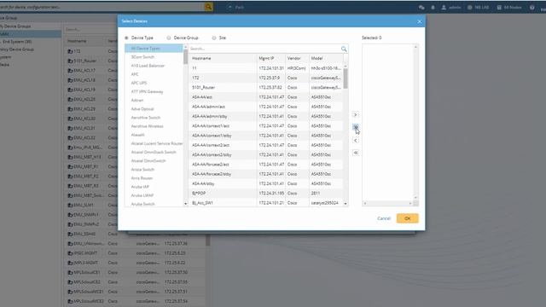Remove all devices with double left arrow
The height and width of the screenshot is (307, 546).
tap(355, 153)
